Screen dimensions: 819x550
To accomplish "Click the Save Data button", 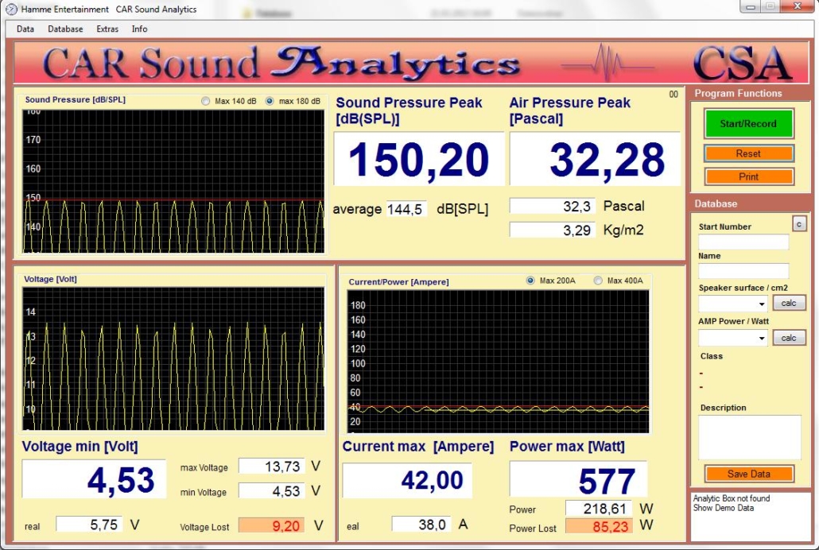I will [749, 474].
